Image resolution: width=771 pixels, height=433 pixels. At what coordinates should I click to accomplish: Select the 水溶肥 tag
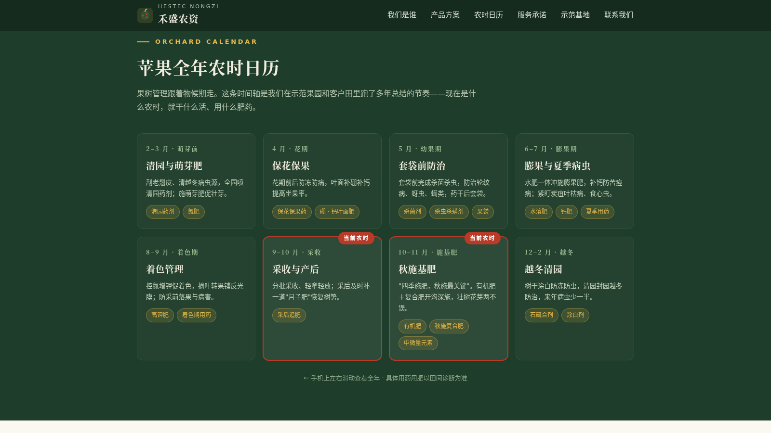(539, 212)
